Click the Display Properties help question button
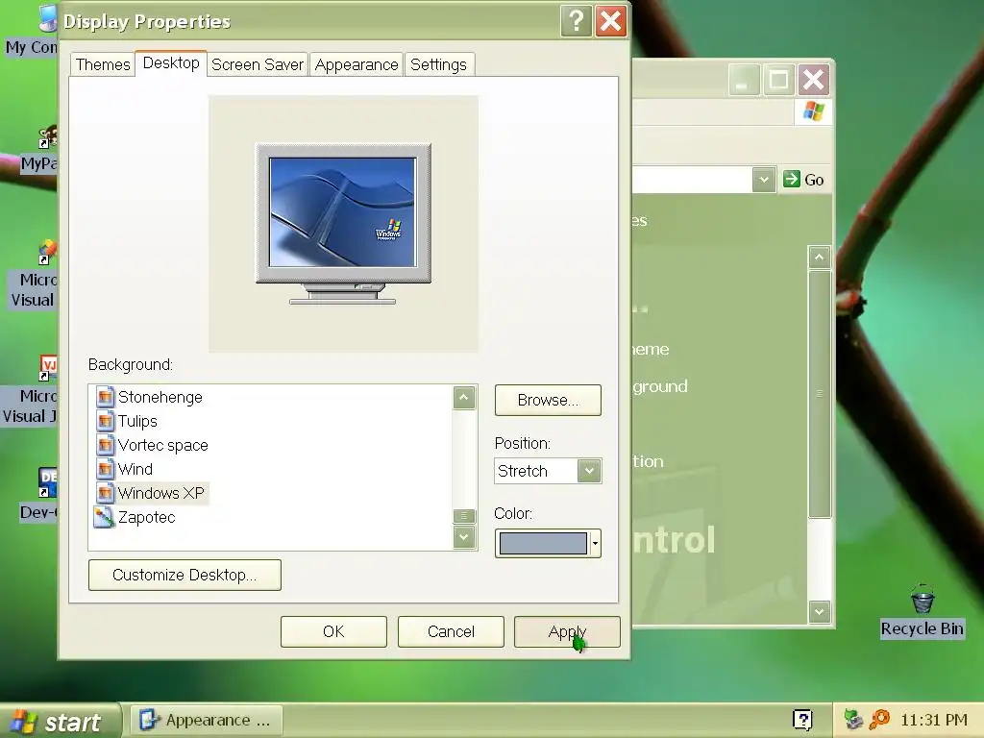This screenshot has height=738, width=984. [x=577, y=21]
